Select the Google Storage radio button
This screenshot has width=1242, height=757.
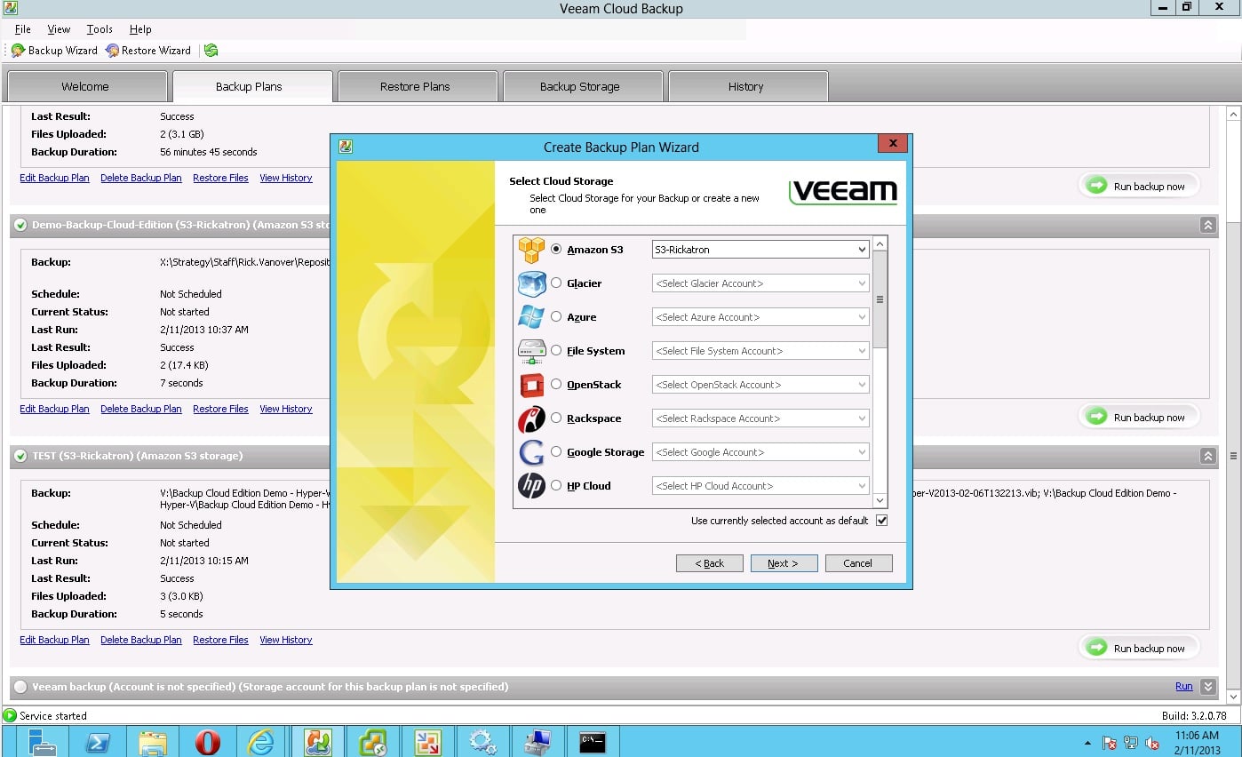point(556,452)
